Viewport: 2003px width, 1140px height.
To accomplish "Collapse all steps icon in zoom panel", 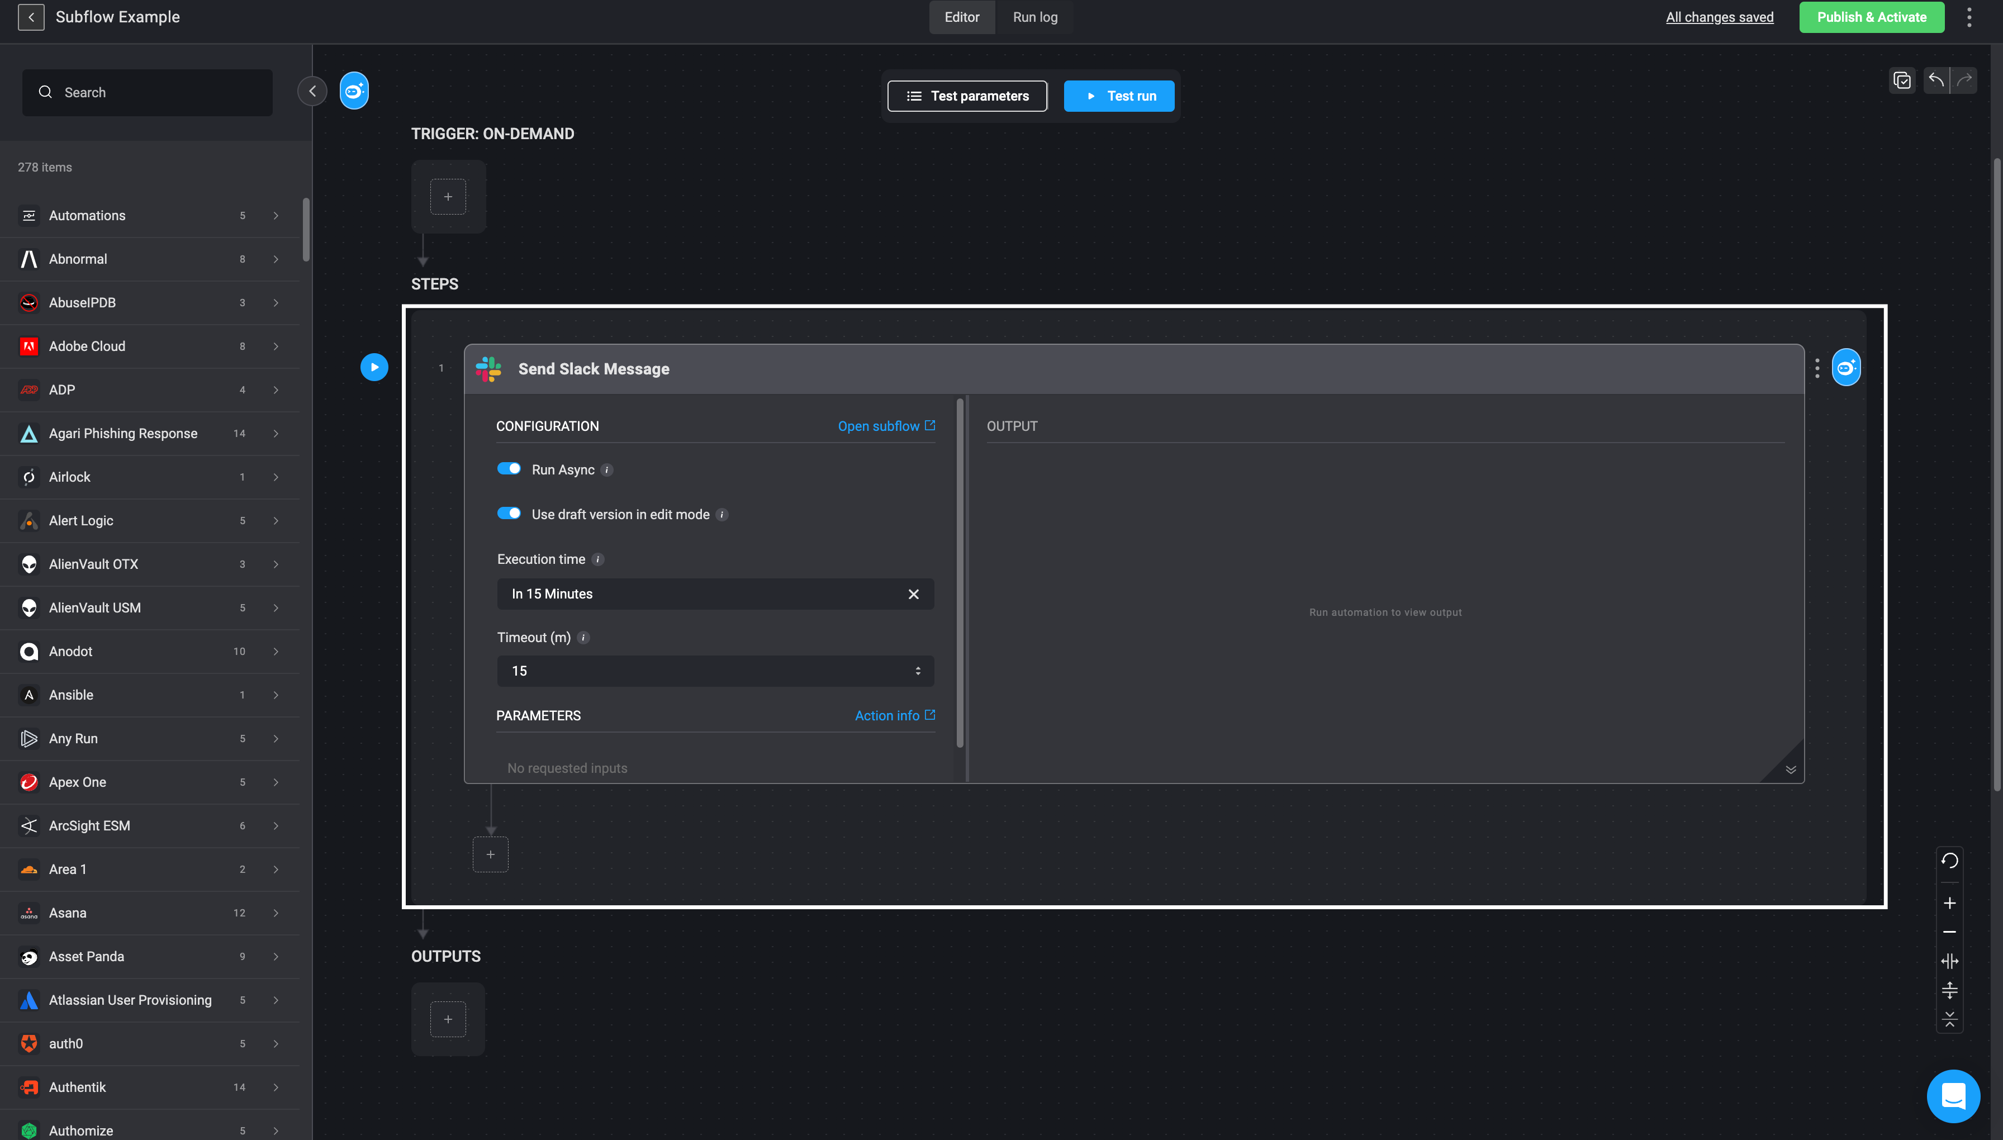I will pos(1949,1019).
